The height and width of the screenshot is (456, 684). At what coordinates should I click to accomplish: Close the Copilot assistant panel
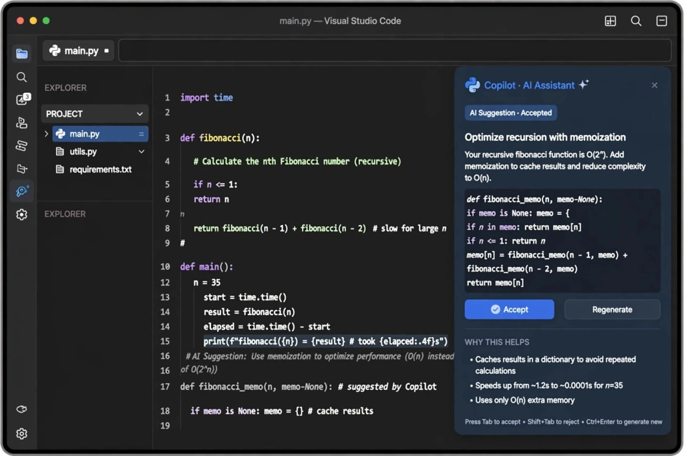click(x=655, y=85)
